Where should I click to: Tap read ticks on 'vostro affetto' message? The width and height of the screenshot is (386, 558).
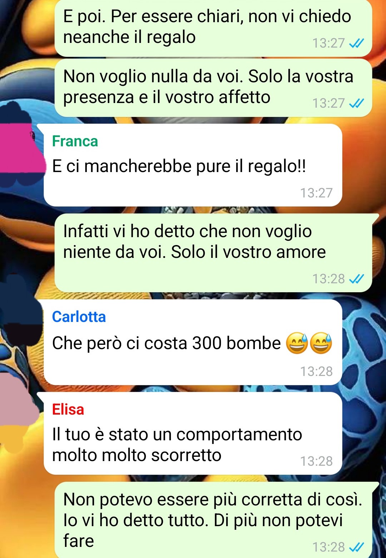356,103
